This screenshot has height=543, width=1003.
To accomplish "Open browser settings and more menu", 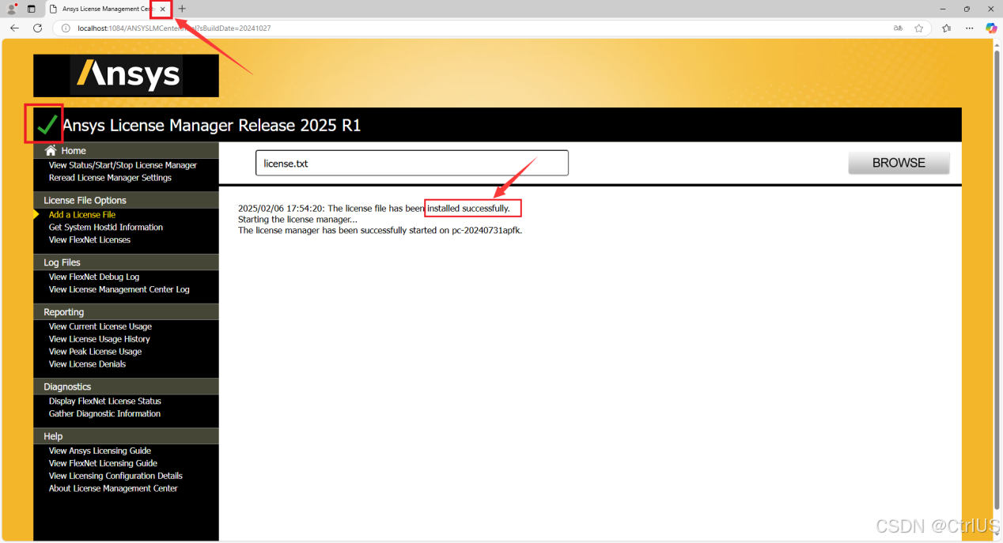I will click(968, 28).
